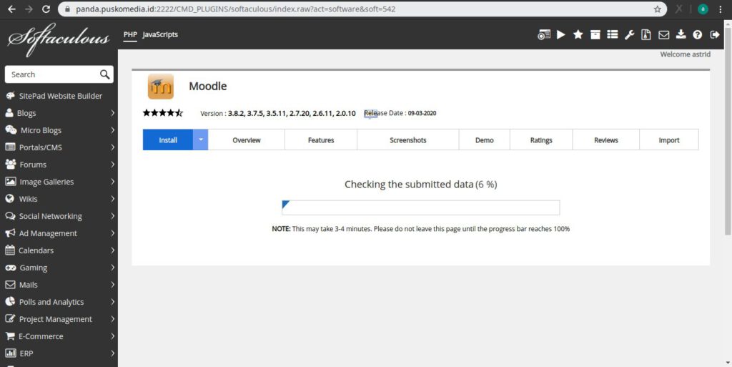Switch to the Ratings tab

click(541, 140)
